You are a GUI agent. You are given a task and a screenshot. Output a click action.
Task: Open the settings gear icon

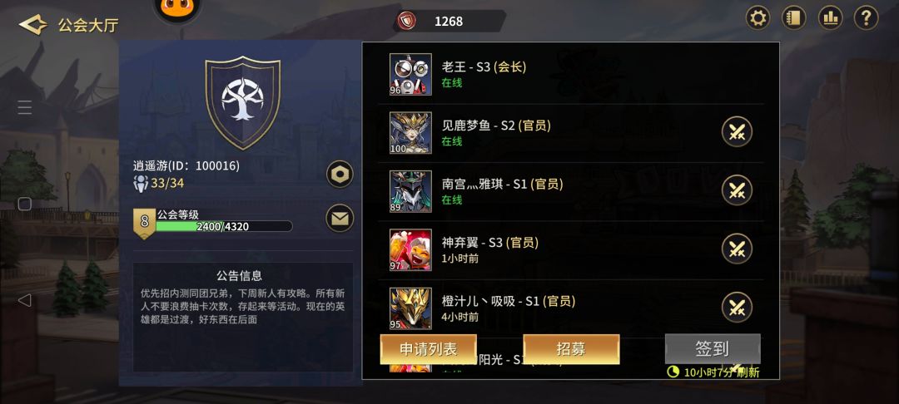point(758,18)
